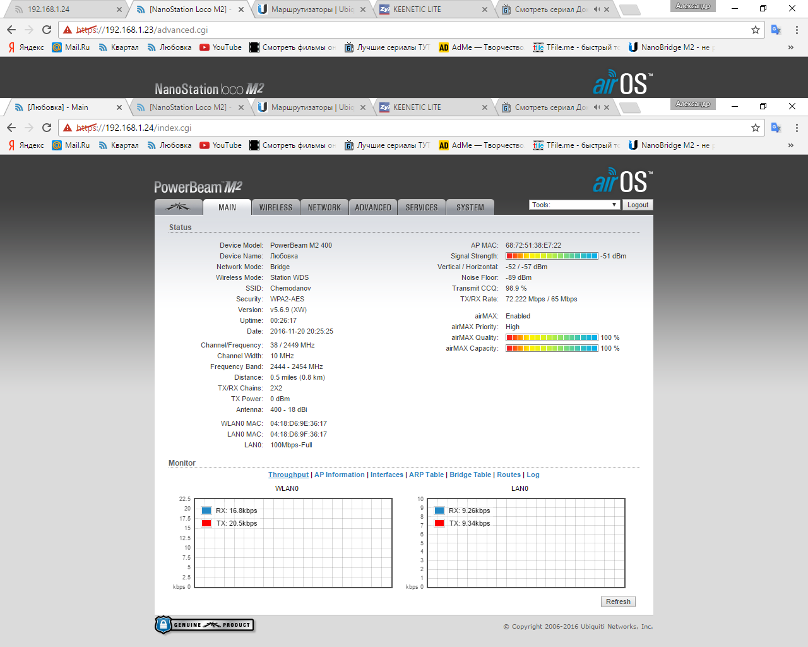Viewport: 808px width, 647px height.
Task: Click Google Translate icon in front window
Action: (776, 128)
